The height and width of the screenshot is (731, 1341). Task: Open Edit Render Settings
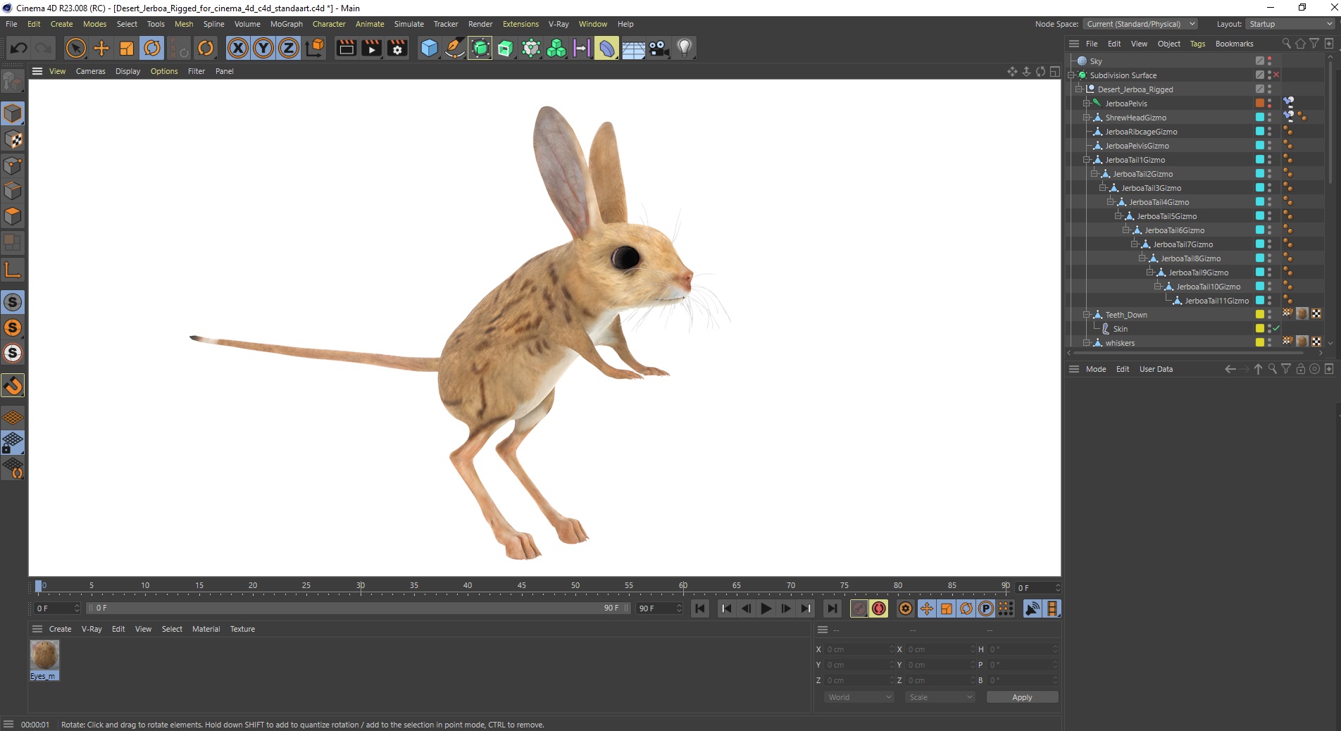pyautogui.click(x=397, y=48)
